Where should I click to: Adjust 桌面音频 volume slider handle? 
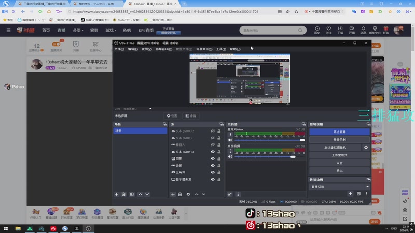293,157
